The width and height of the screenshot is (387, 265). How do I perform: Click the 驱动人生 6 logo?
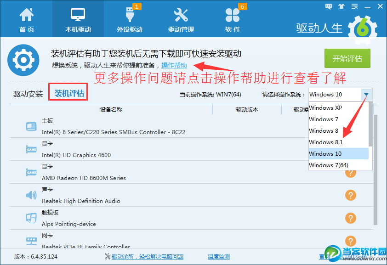point(337,29)
